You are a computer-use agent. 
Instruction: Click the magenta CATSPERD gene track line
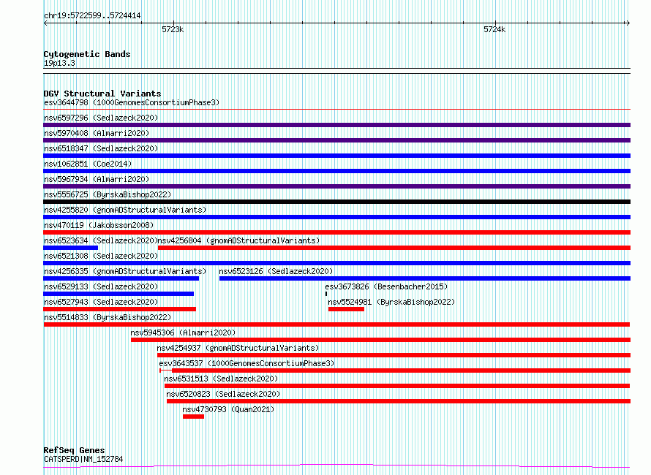tap(336, 466)
